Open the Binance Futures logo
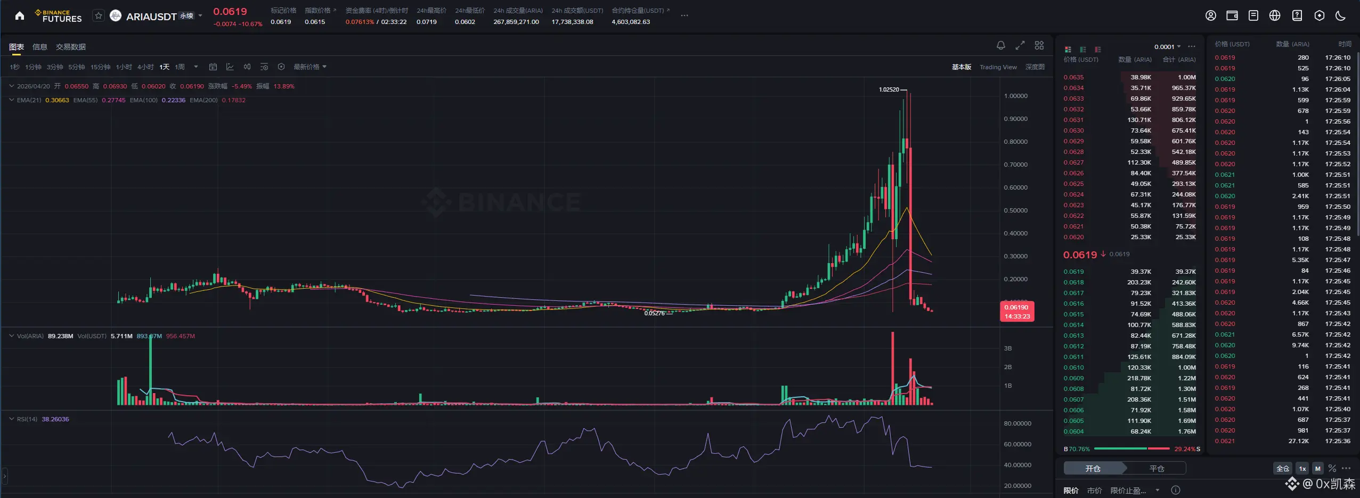This screenshot has width=1360, height=498. pos(59,16)
